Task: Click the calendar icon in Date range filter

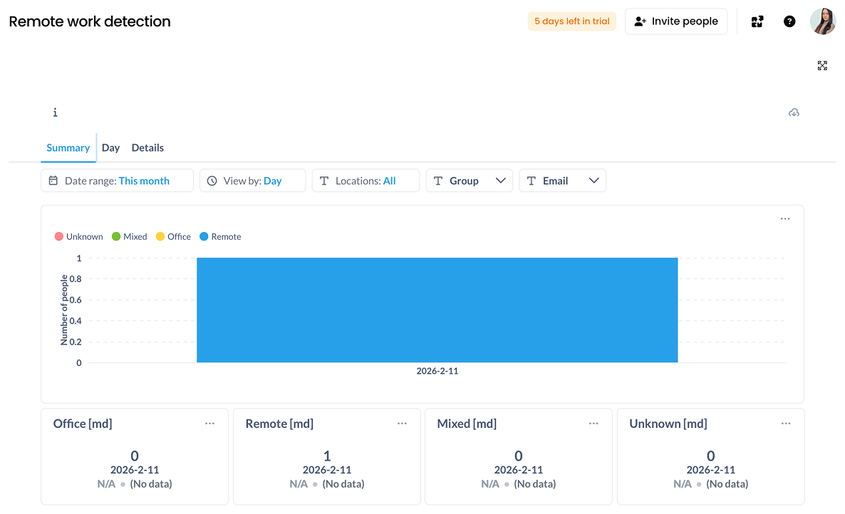Action: pos(53,180)
